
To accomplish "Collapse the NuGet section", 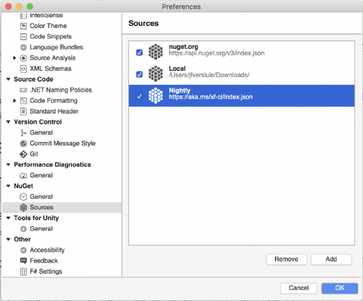I will coord(8,186).
